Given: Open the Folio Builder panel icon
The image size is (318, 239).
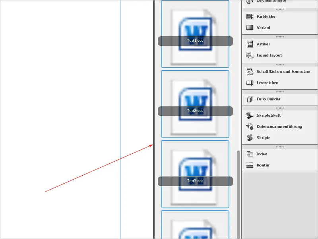Looking at the screenshot, I should coord(250,99).
